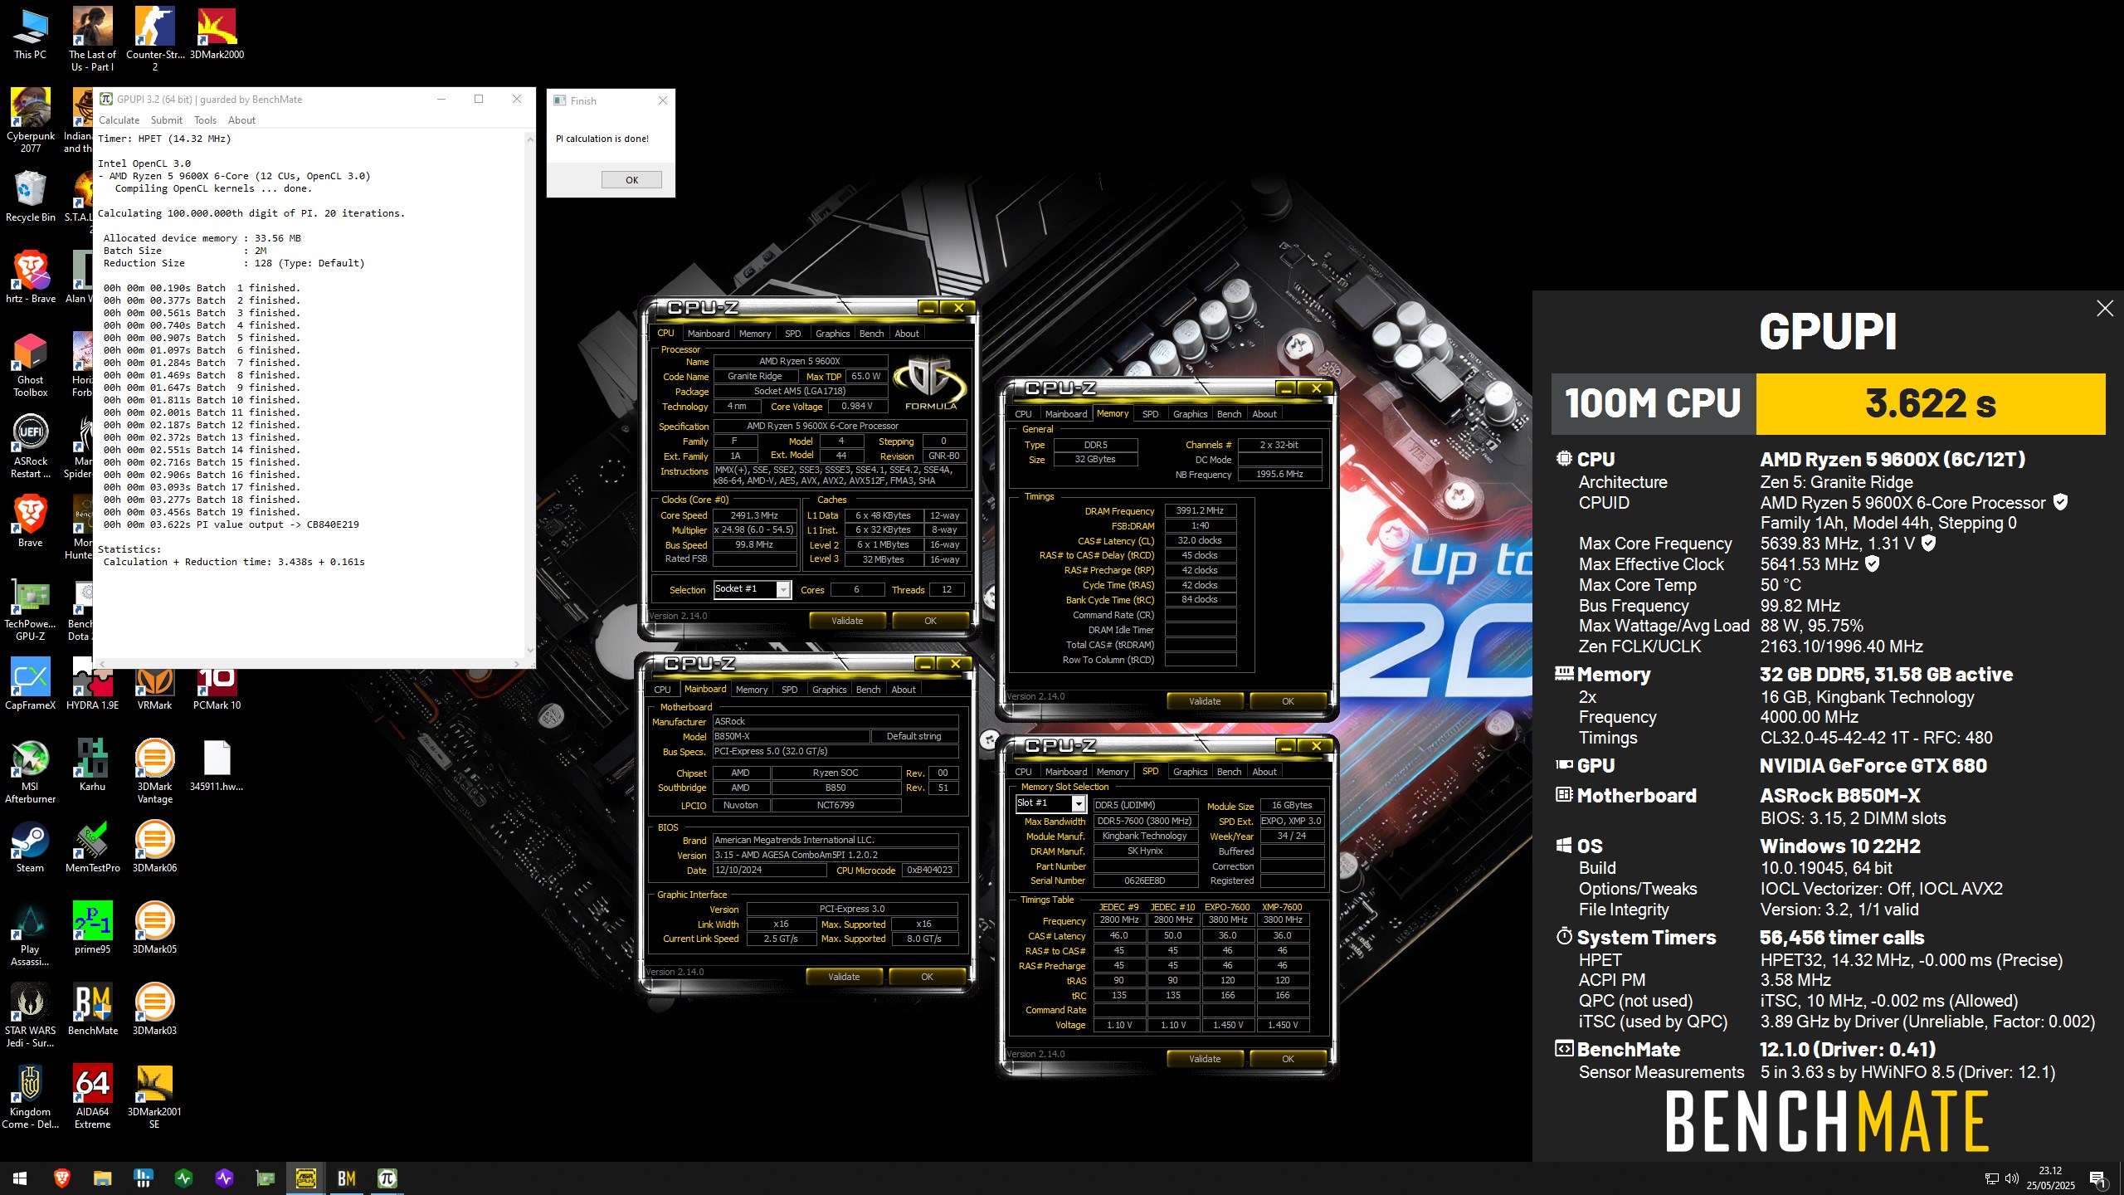
Task: Open the Calculate menu in GPUPI
Action: point(119,120)
